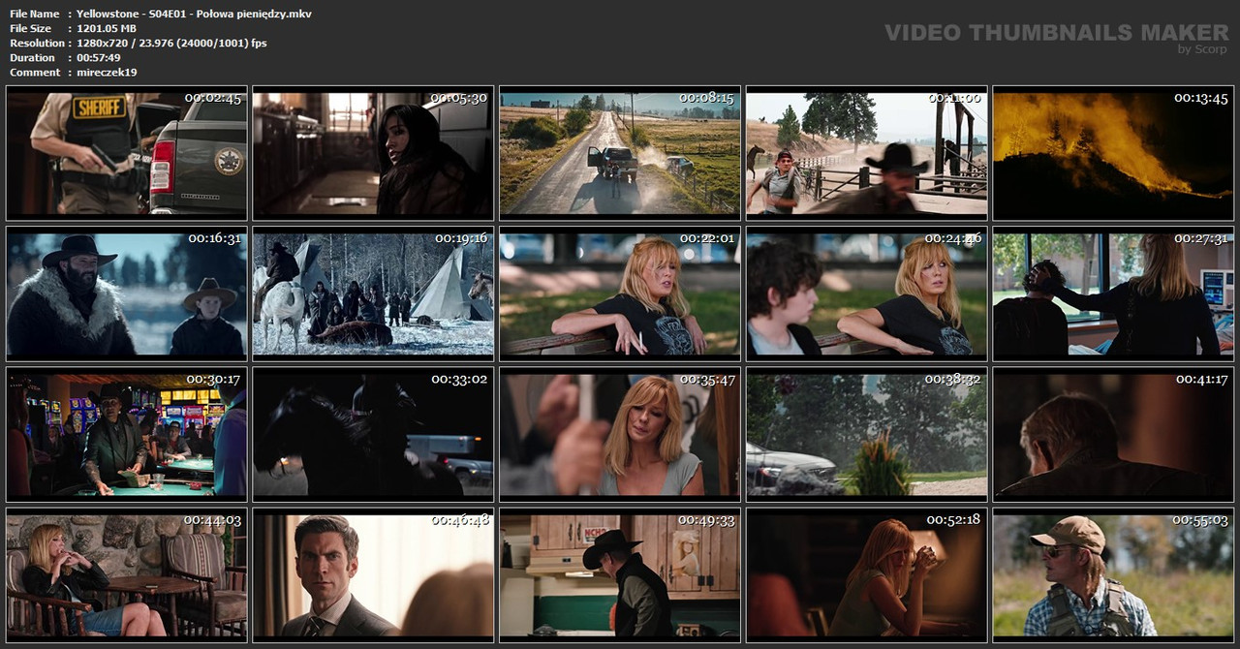Screen dimensions: 1240x649
Task: Click the thumbnail stamped 00:52:18
Action: [x=866, y=574]
